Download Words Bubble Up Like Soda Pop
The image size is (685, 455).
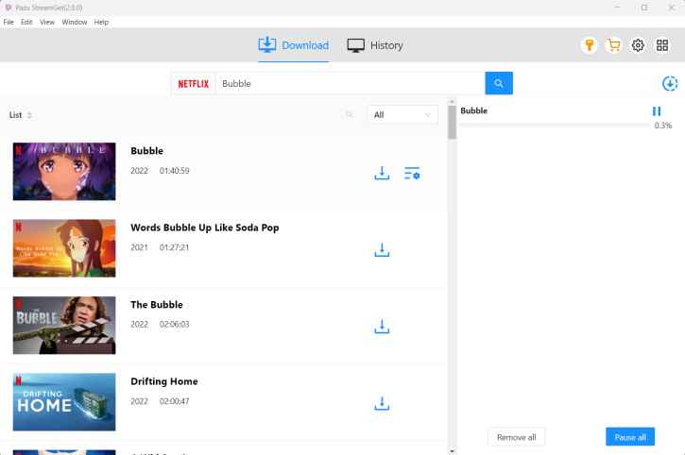[x=382, y=250]
